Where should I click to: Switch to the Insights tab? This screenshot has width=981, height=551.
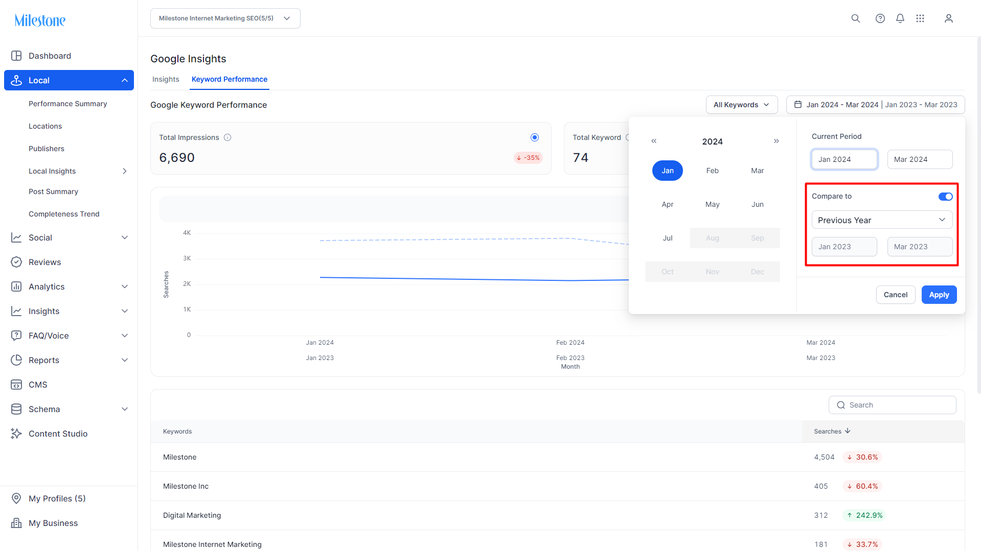[166, 79]
